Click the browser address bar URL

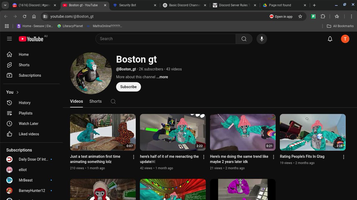coord(72,17)
